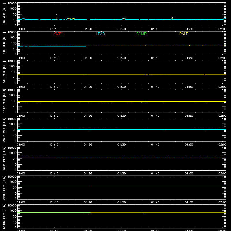Click the 01:20 time label under 2695 MHz plot
The height and width of the screenshot is (231, 231).
[88, 145]
